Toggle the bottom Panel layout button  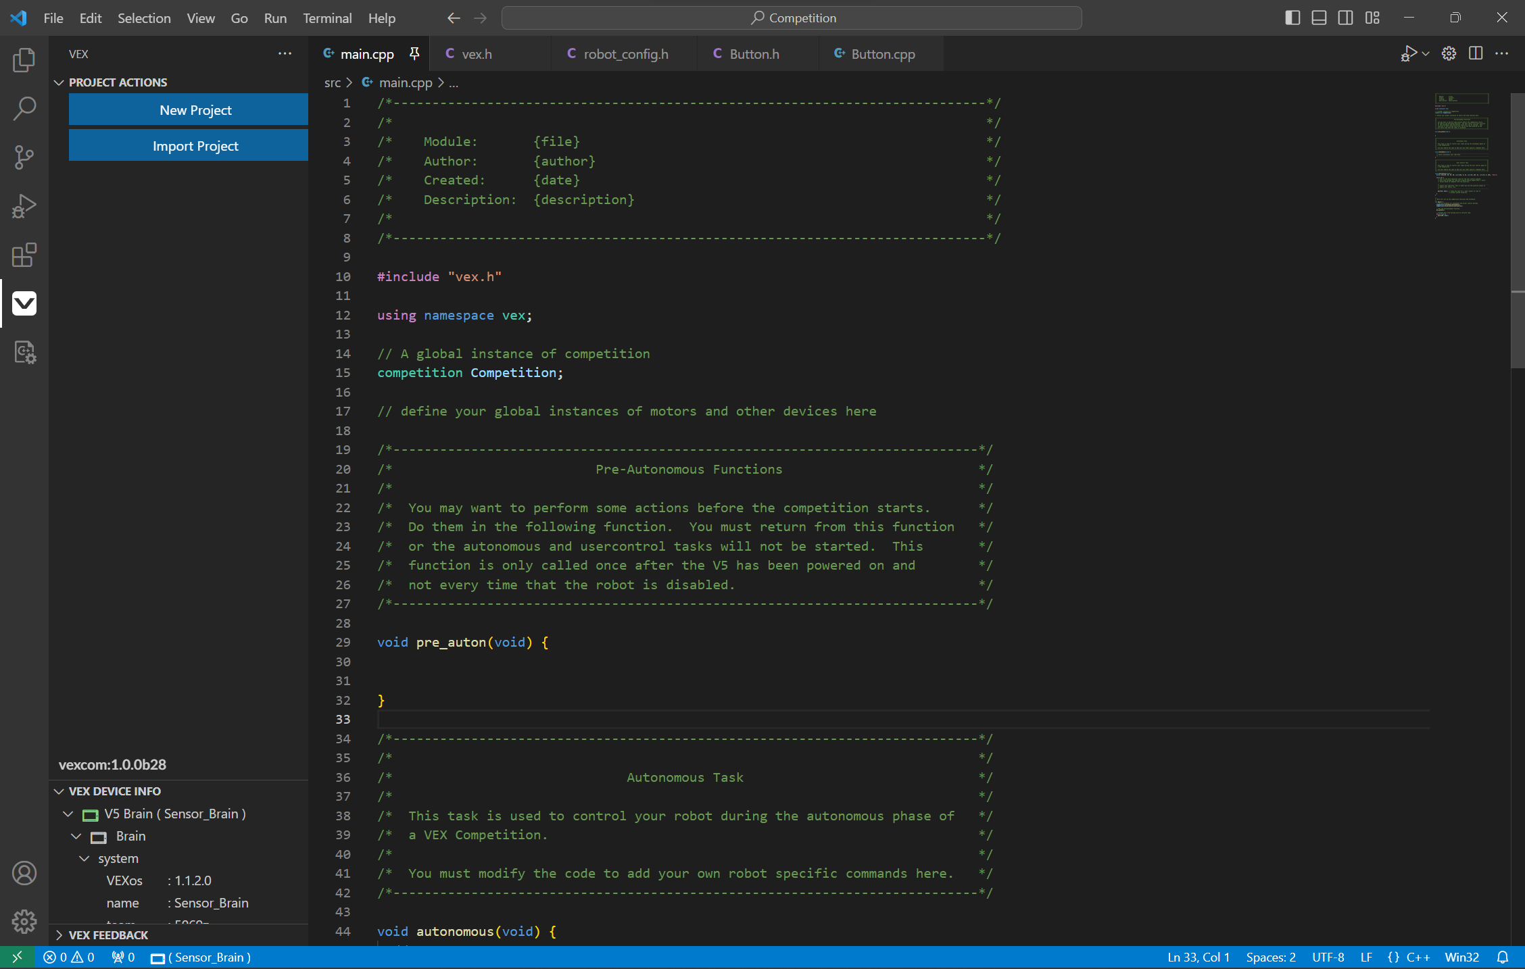(1319, 18)
